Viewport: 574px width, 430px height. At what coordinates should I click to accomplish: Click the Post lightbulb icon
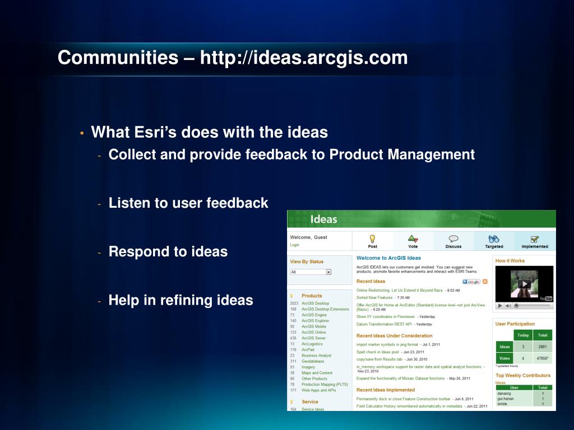(x=372, y=239)
